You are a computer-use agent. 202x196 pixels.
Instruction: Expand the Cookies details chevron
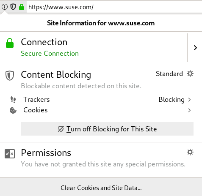189,110
